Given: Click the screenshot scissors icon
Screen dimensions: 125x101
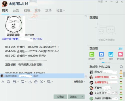Looking at the screenshot, I should pyautogui.click(x=41, y=82).
